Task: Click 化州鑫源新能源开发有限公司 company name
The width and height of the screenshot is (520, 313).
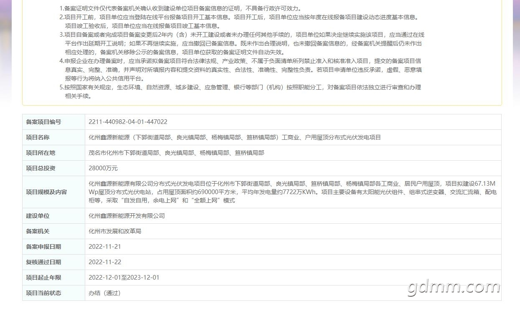Action: [x=127, y=216]
